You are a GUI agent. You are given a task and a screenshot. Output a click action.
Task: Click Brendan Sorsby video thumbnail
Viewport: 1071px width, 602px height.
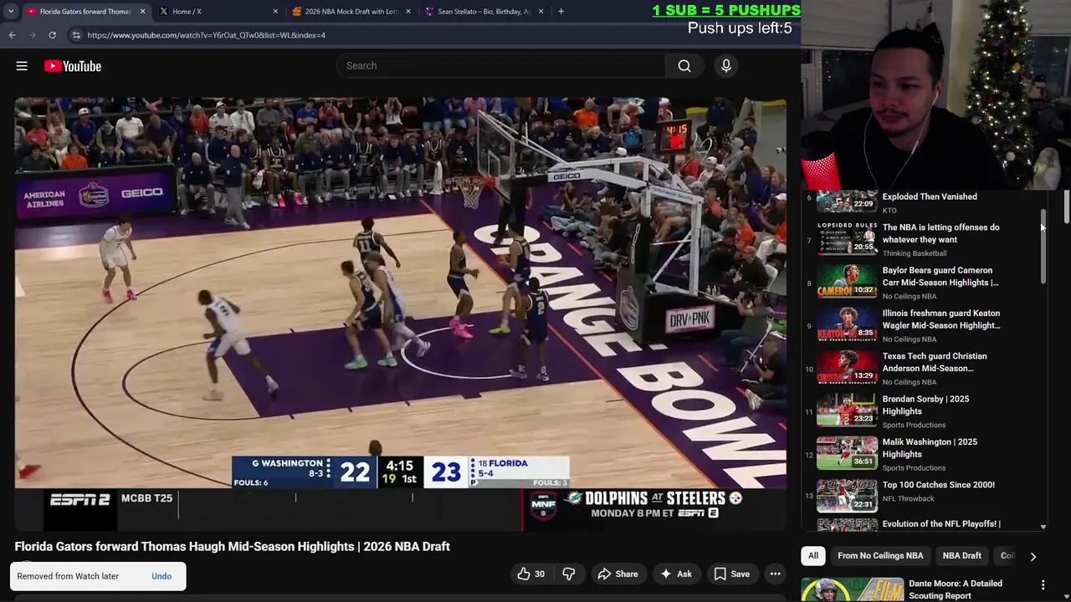click(x=847, y=409)
